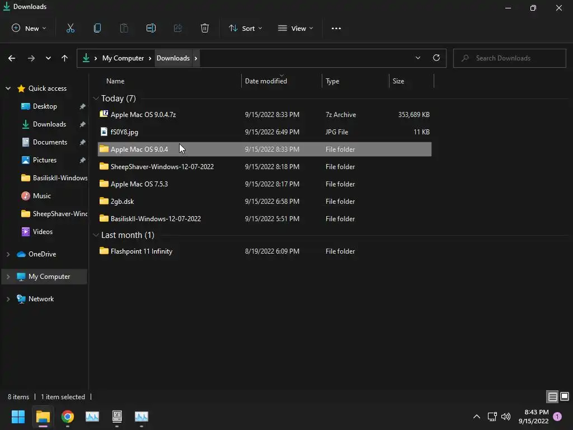Click Downloads in the address breadcrumb
Viewport: 573px width, 430px height.
pos(173,58)
